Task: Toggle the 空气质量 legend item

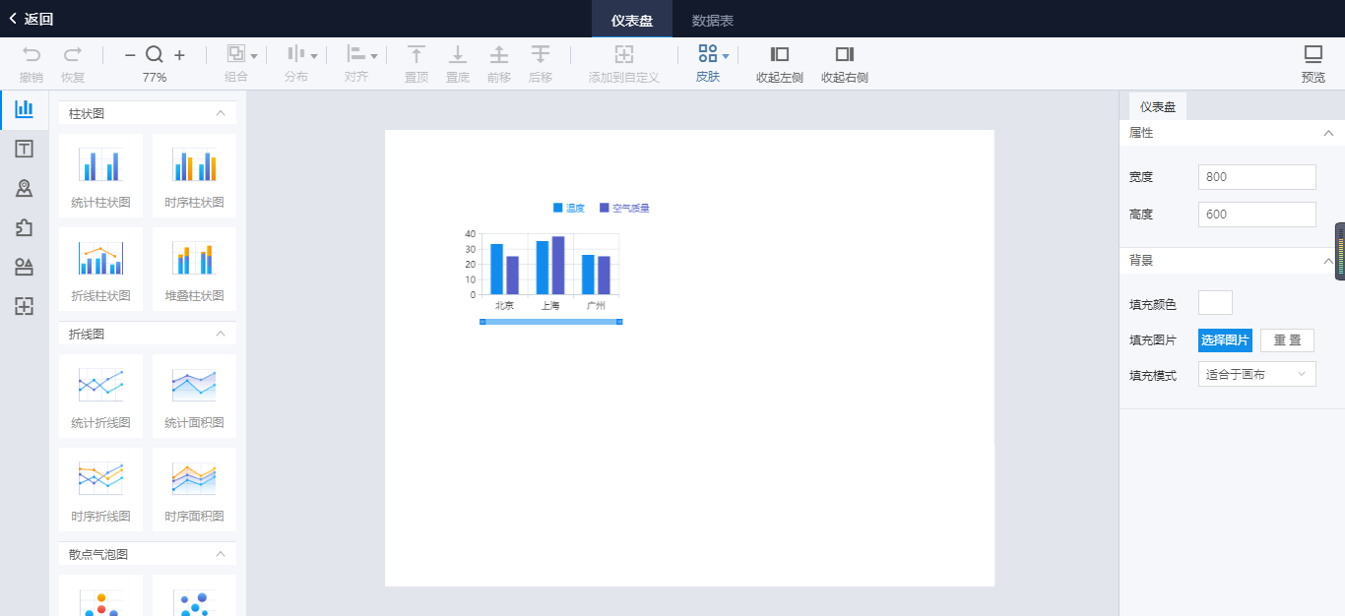Action: click(x=624, y=208)
